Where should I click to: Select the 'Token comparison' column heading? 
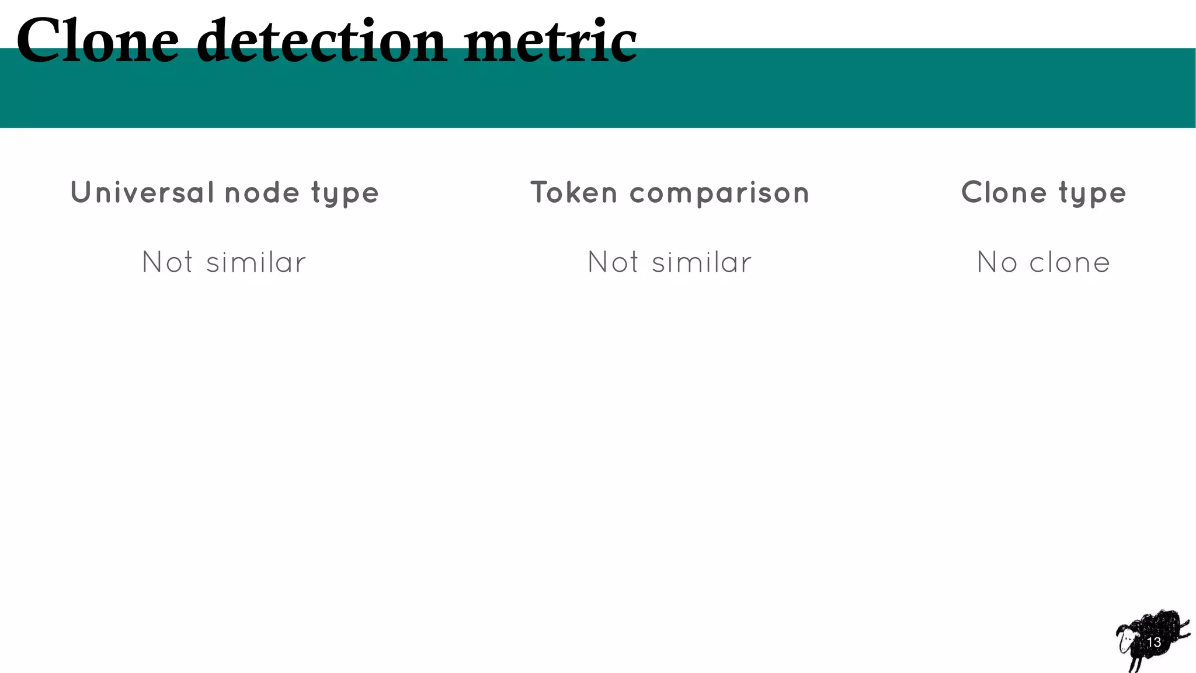click(670, 193)
